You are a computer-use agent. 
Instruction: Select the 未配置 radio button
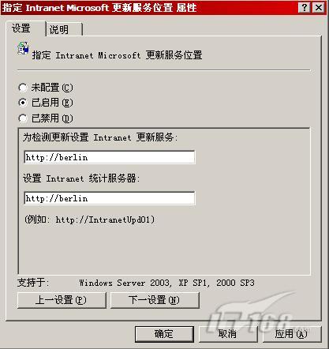[23, 88]
